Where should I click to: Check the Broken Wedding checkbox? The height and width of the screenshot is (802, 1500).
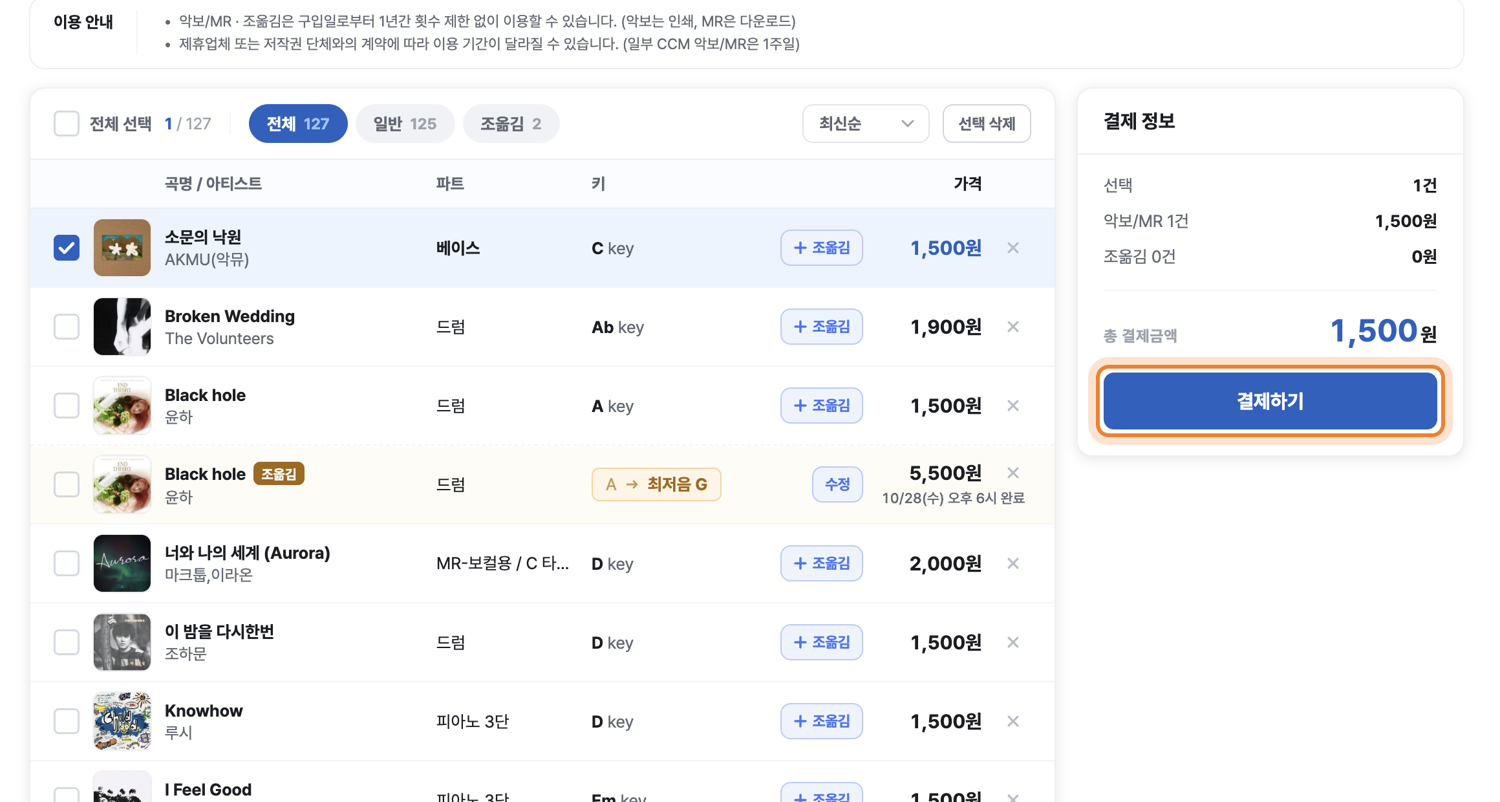(x=67, y=327)
